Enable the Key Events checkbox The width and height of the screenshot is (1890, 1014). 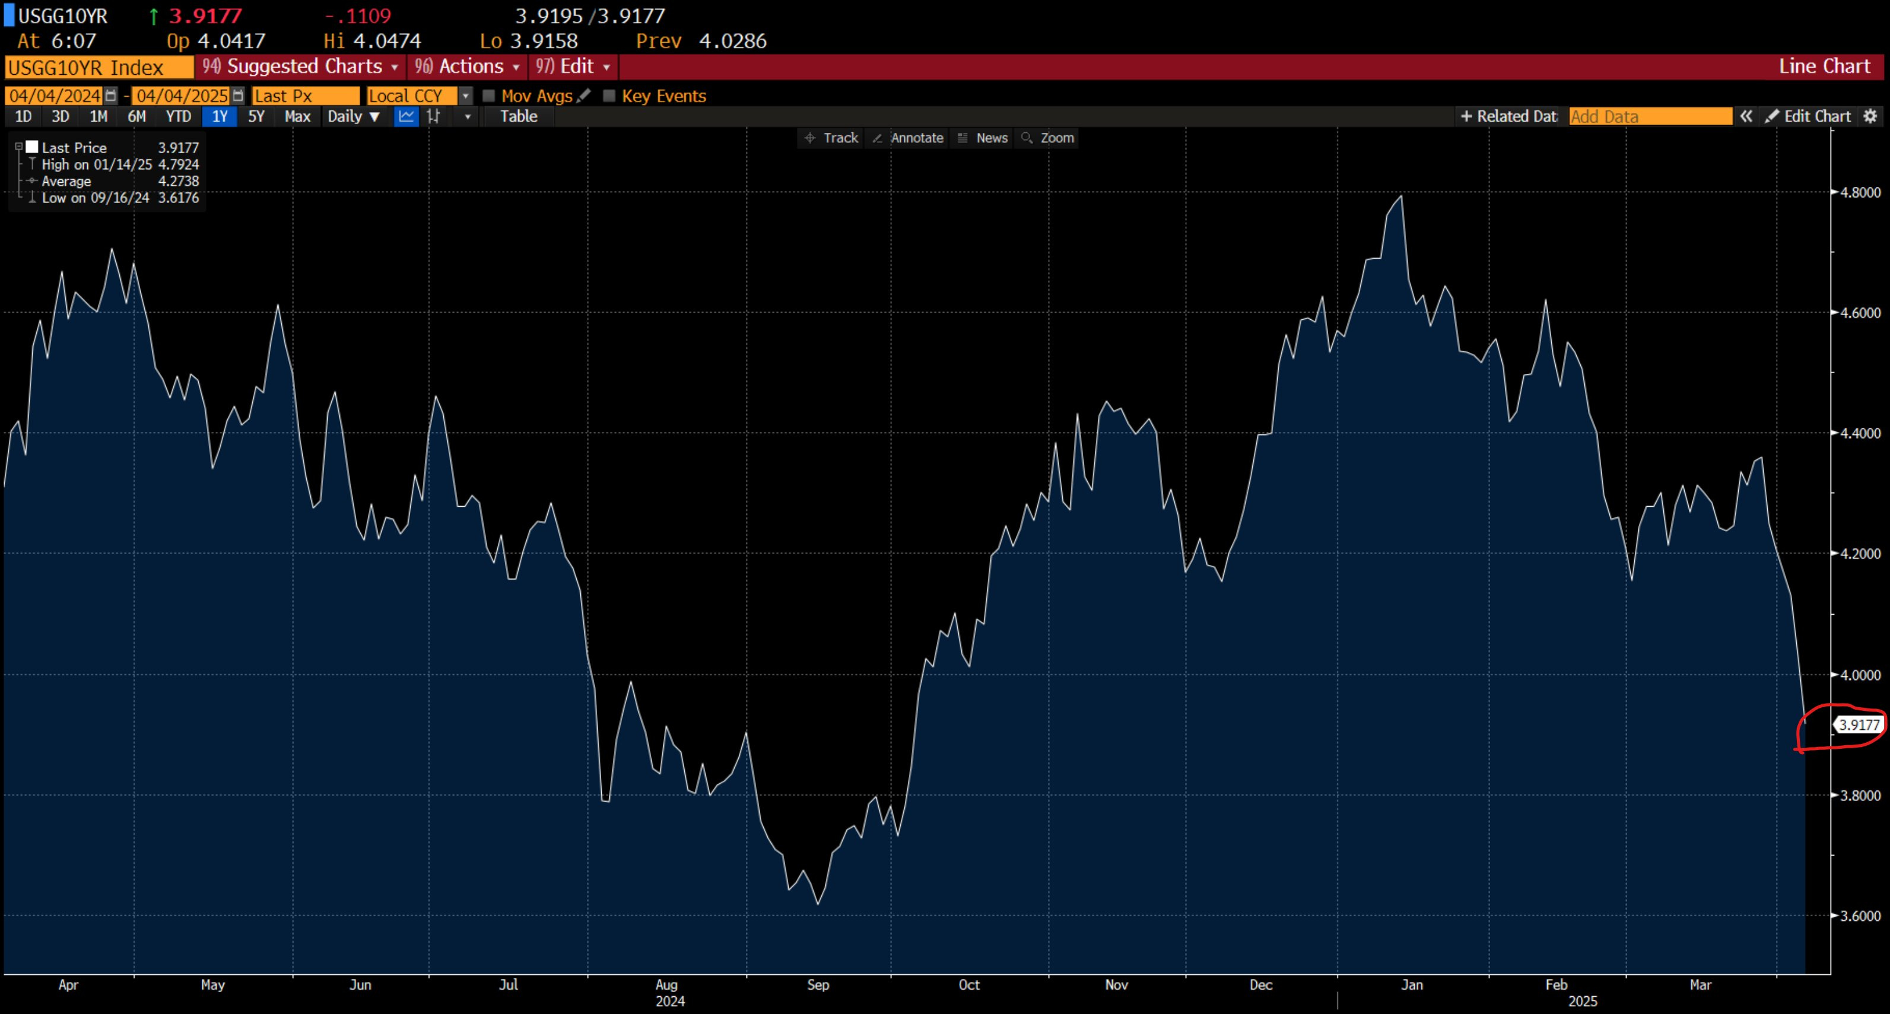click(609, 96)
